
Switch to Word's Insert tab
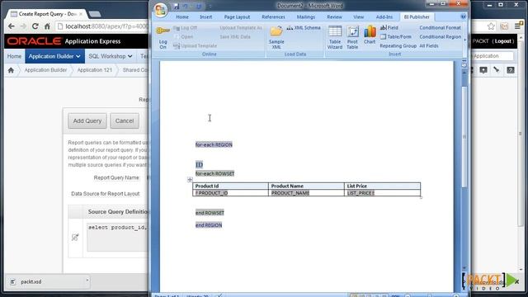(205, 16)
